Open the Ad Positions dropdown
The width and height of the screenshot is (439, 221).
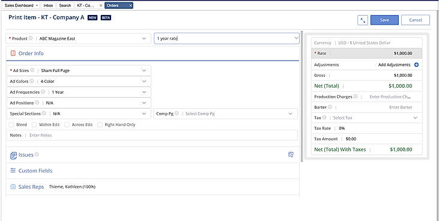79,103
